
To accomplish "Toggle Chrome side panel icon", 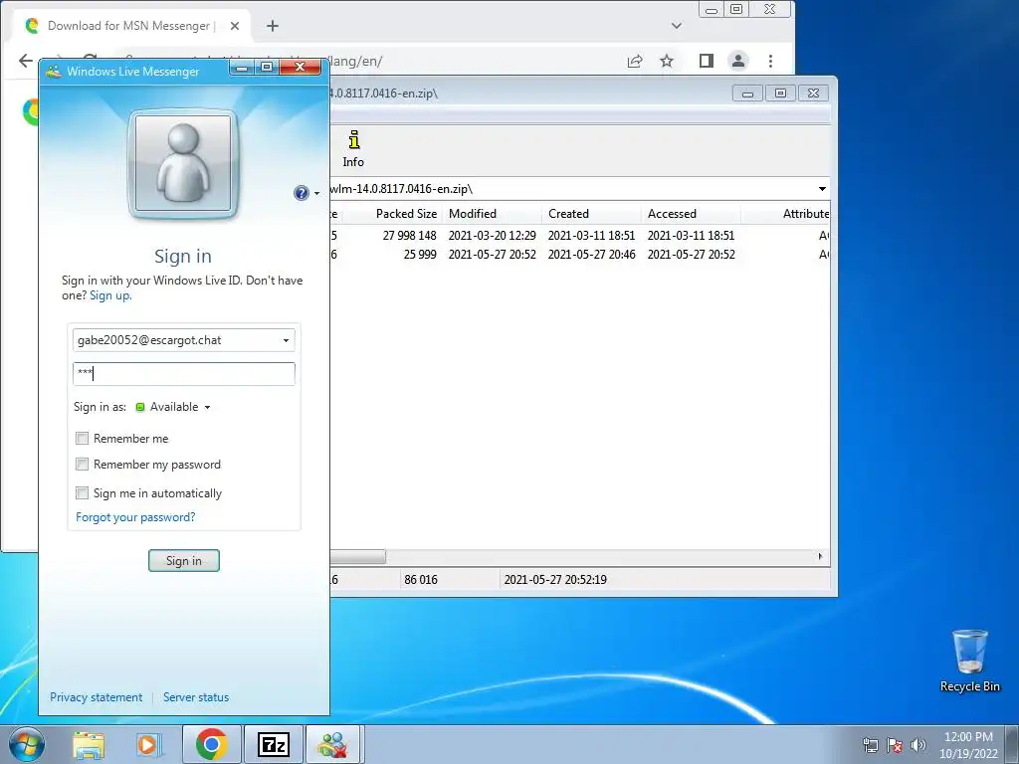I will point(707,61).
